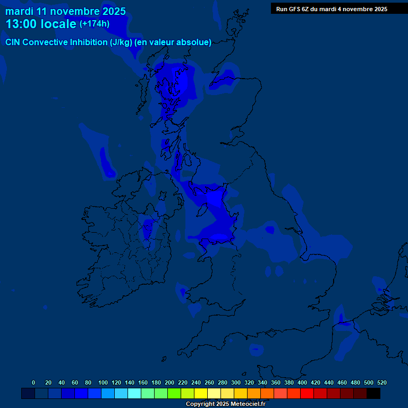Click the legend value label '520'
This screenshot has height=408, width=408.
click(x=382, y=382)
